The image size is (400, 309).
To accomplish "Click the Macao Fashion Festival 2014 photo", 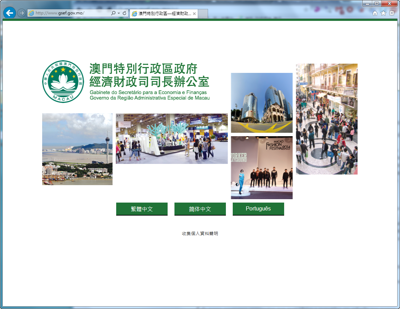I will [262, 167].
